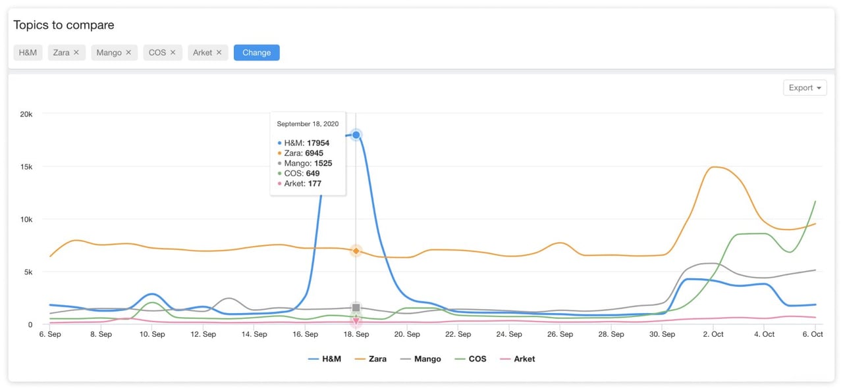Click the Topics to compare heading
The image size is (843, 390).
[x=64, y=25]
